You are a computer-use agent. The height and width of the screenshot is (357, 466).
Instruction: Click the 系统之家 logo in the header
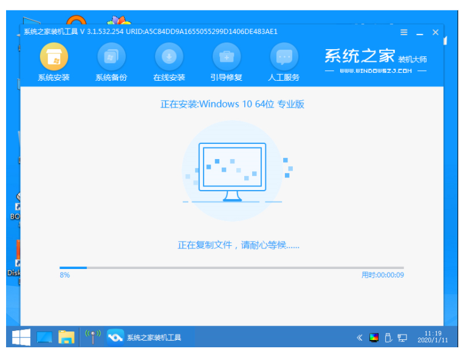[360, 56]
